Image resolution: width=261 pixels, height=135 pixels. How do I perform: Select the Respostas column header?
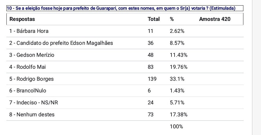coord(22,19)
